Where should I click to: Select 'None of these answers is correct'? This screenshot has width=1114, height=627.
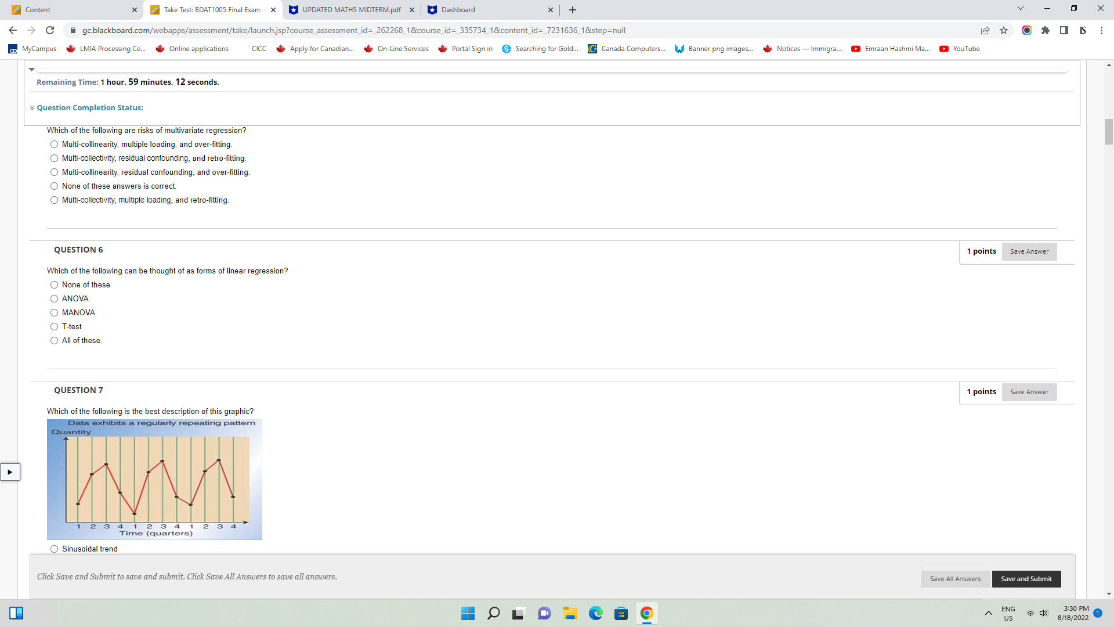(54, 186)
